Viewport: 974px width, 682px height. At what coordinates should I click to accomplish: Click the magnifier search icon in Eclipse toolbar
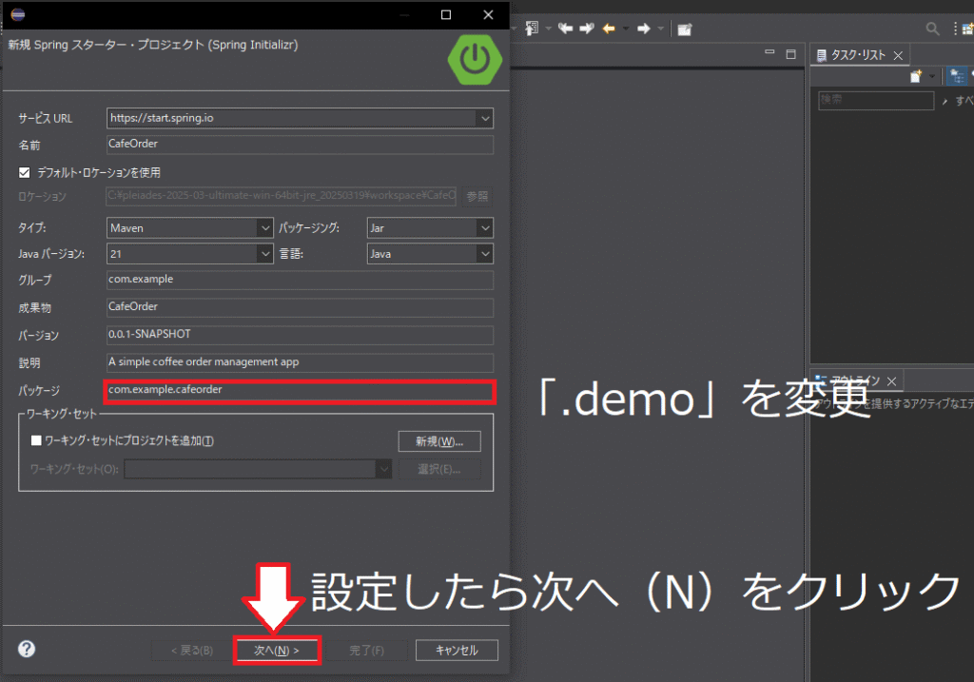pyautogui.click(x=932, y=29)
